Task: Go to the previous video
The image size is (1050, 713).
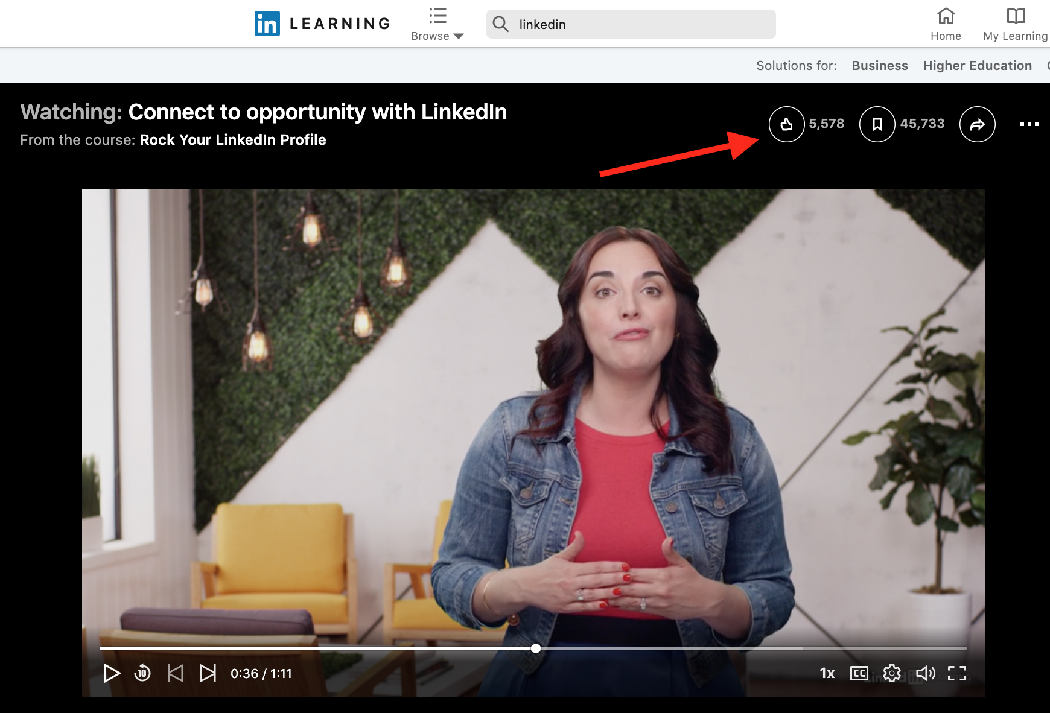Action: point(175,673)
